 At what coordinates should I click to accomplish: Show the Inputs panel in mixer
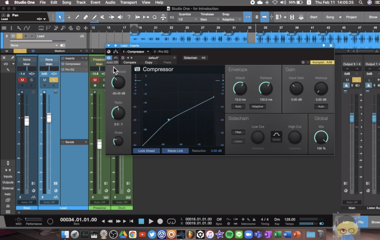tap(8, 176)
